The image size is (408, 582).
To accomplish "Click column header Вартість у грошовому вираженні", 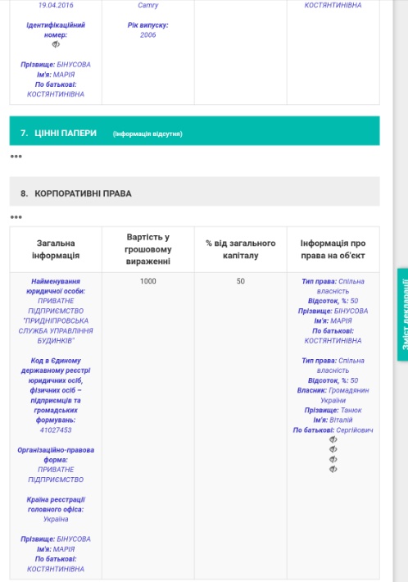I will pos(148,249).
